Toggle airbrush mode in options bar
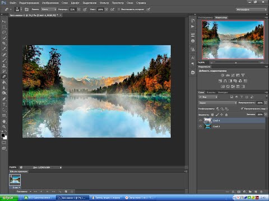The image size is (269, 201). pyautogui.click(x=113, y=9)
